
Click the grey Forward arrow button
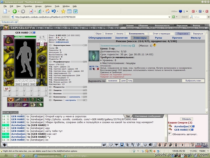click(x=23, y=12)
